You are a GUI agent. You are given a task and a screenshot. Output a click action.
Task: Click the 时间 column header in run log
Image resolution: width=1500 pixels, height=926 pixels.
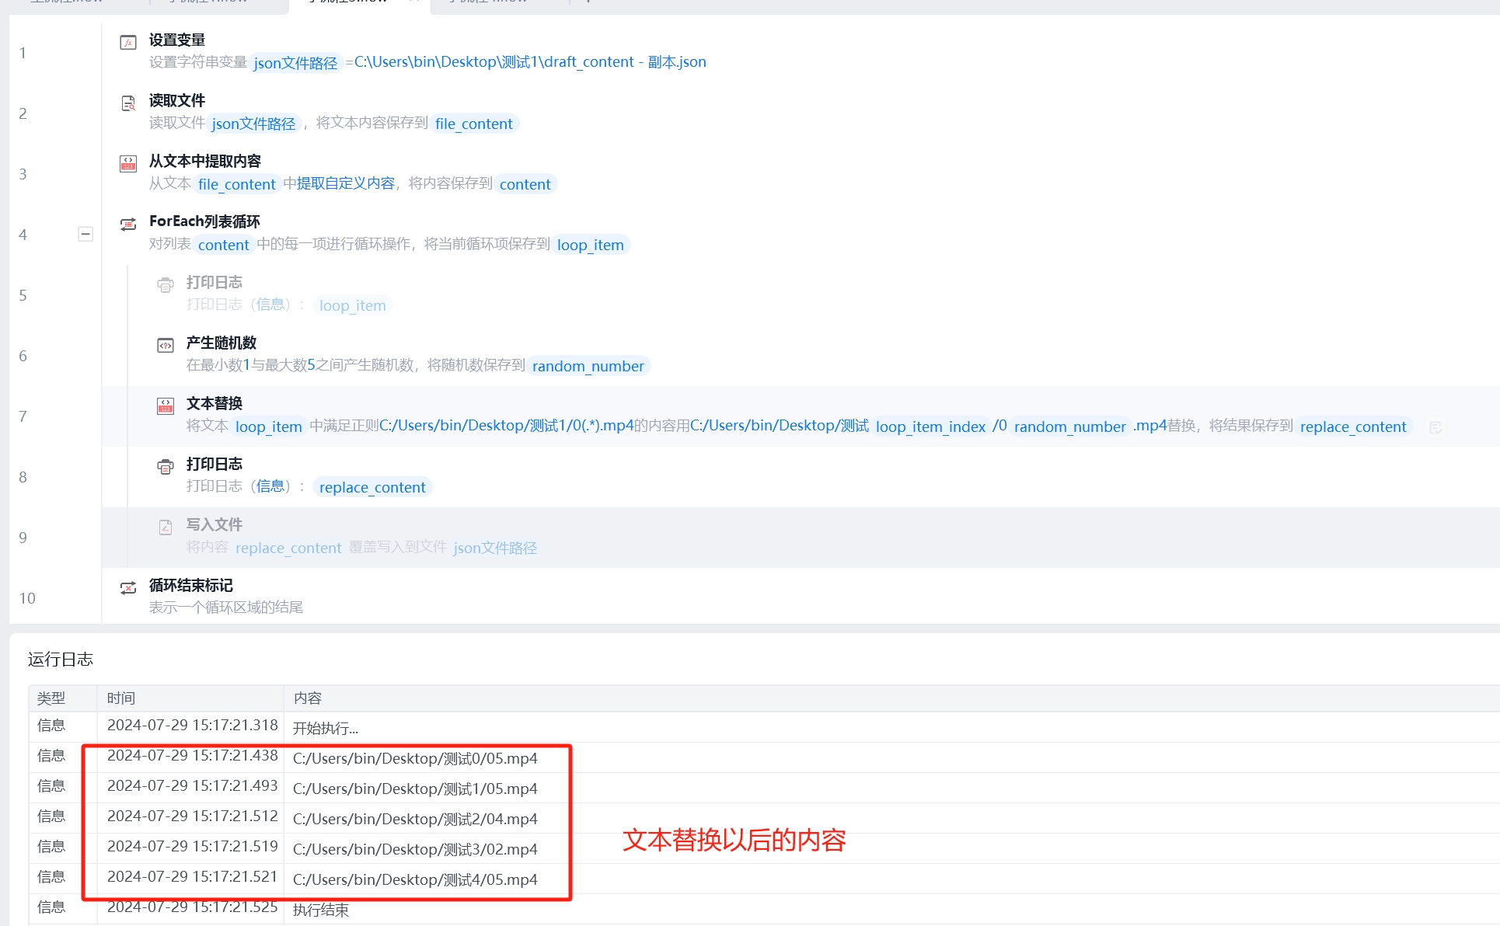point(121,698)
